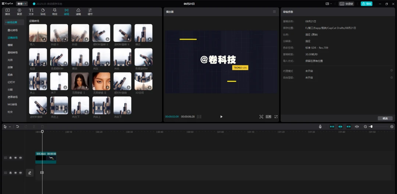Click the undo arrow in timeline toolbar
Screen dimensions: 397x194
click(x=18, y=127)
